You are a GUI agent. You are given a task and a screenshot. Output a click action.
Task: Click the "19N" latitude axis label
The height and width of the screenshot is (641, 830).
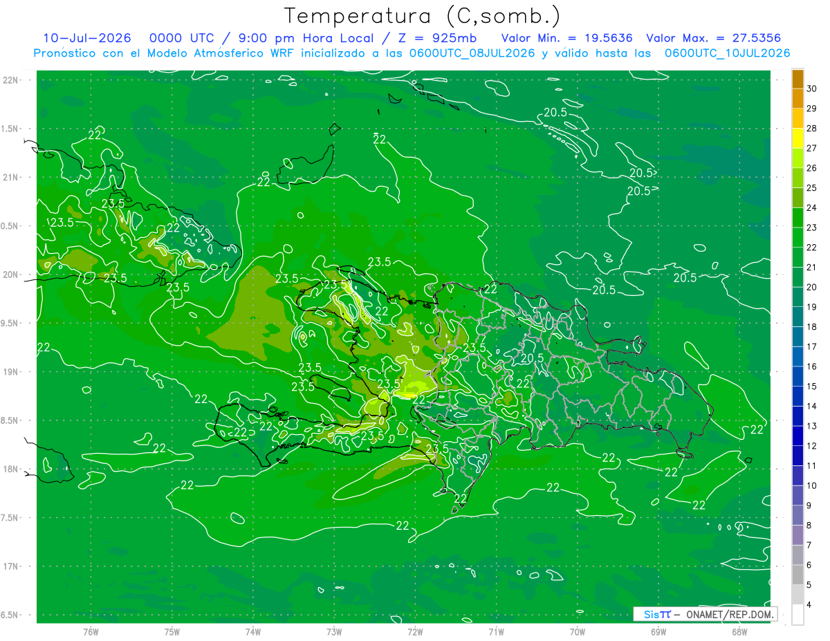[11, 371]
